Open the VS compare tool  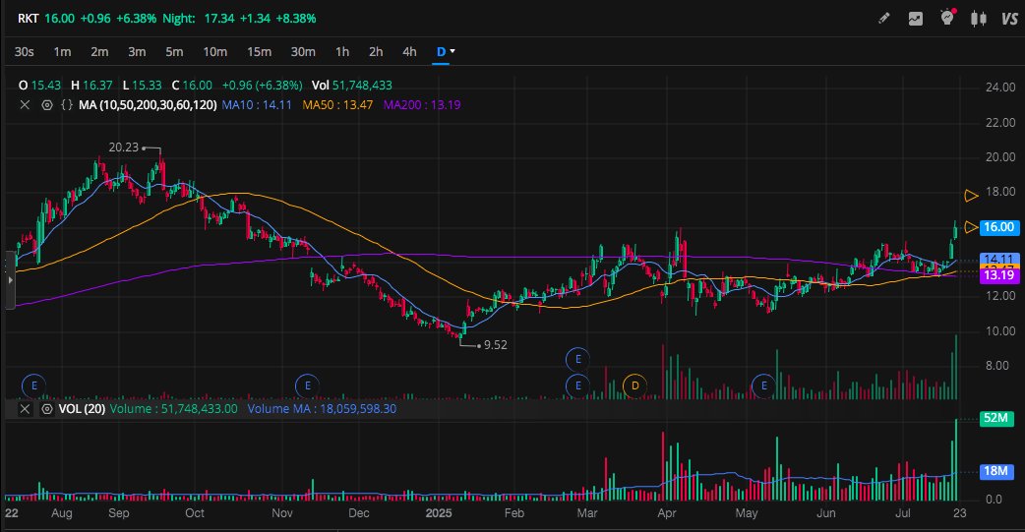tap(1009, 19)
